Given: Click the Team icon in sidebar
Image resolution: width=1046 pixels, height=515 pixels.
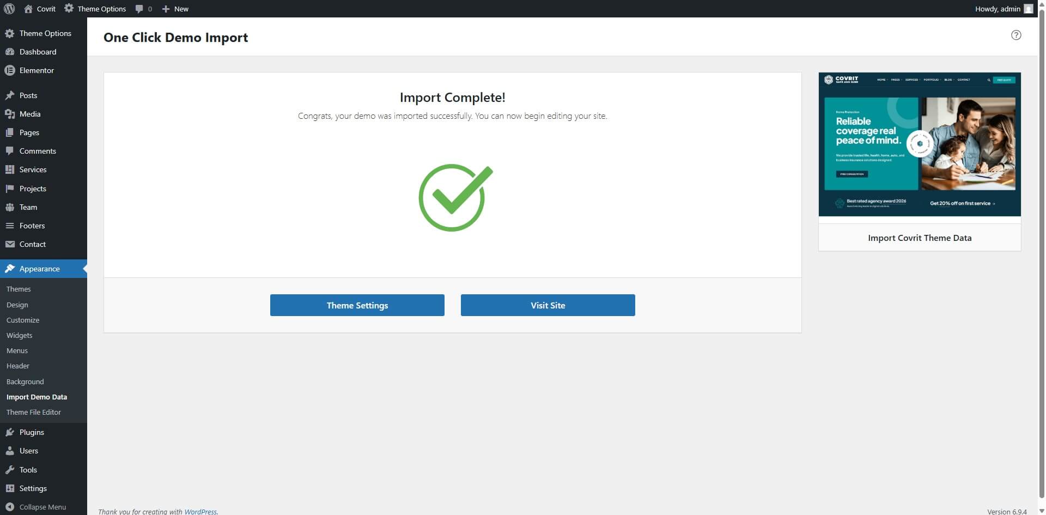Looking at the screenshot, I should point(9,207).
